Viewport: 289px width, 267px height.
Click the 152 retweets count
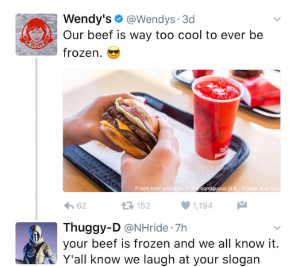[x=143, y=206]
